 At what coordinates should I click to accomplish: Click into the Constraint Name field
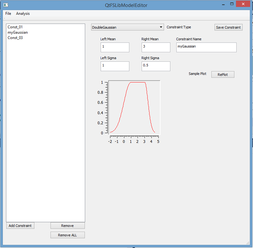tap(206, 47)
